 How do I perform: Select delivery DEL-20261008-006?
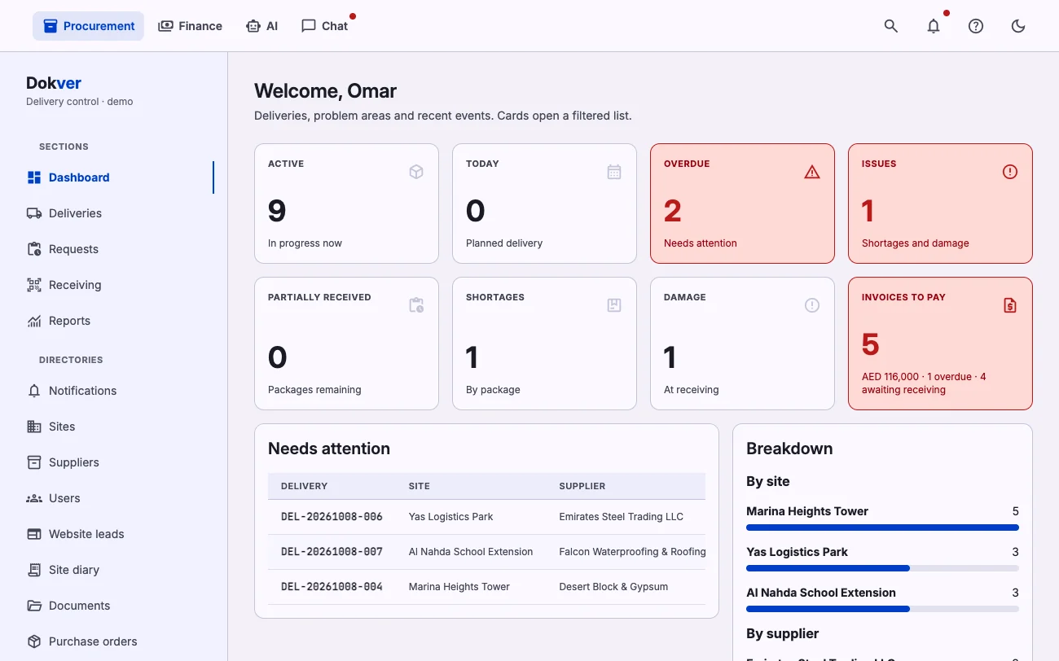click(332, 517)
